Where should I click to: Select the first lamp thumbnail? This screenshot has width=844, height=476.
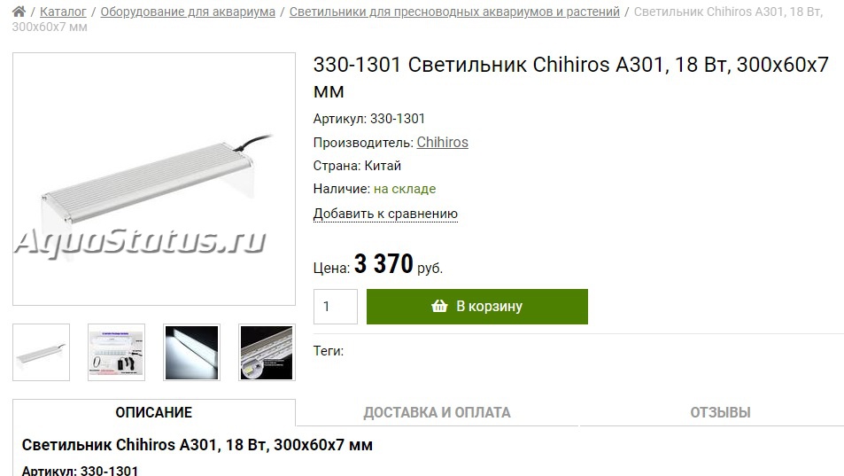click(x=42, y=352)
